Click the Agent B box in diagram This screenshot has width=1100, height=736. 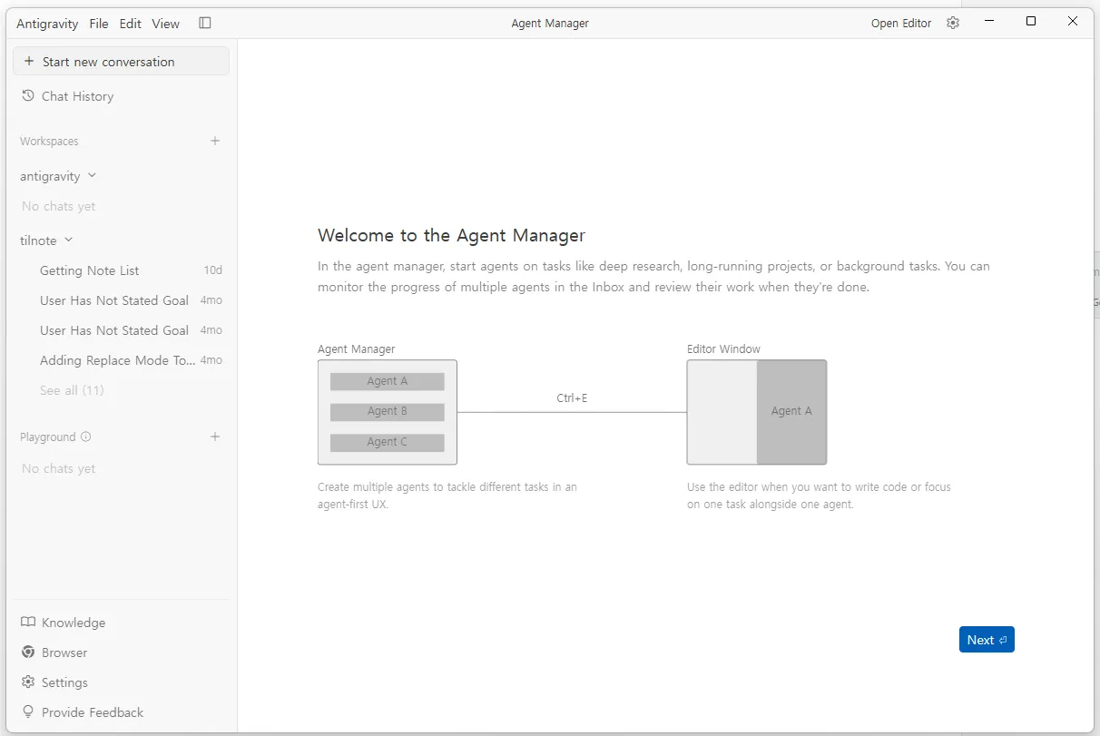click(388, 411)
